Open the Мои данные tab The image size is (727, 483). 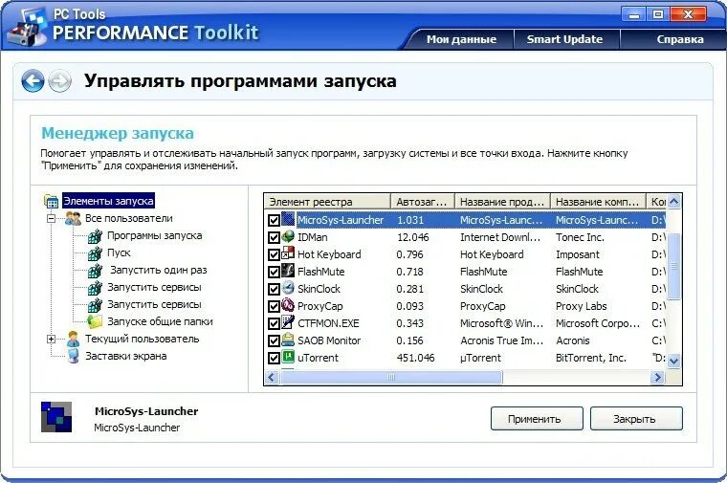tap(461, 39)
